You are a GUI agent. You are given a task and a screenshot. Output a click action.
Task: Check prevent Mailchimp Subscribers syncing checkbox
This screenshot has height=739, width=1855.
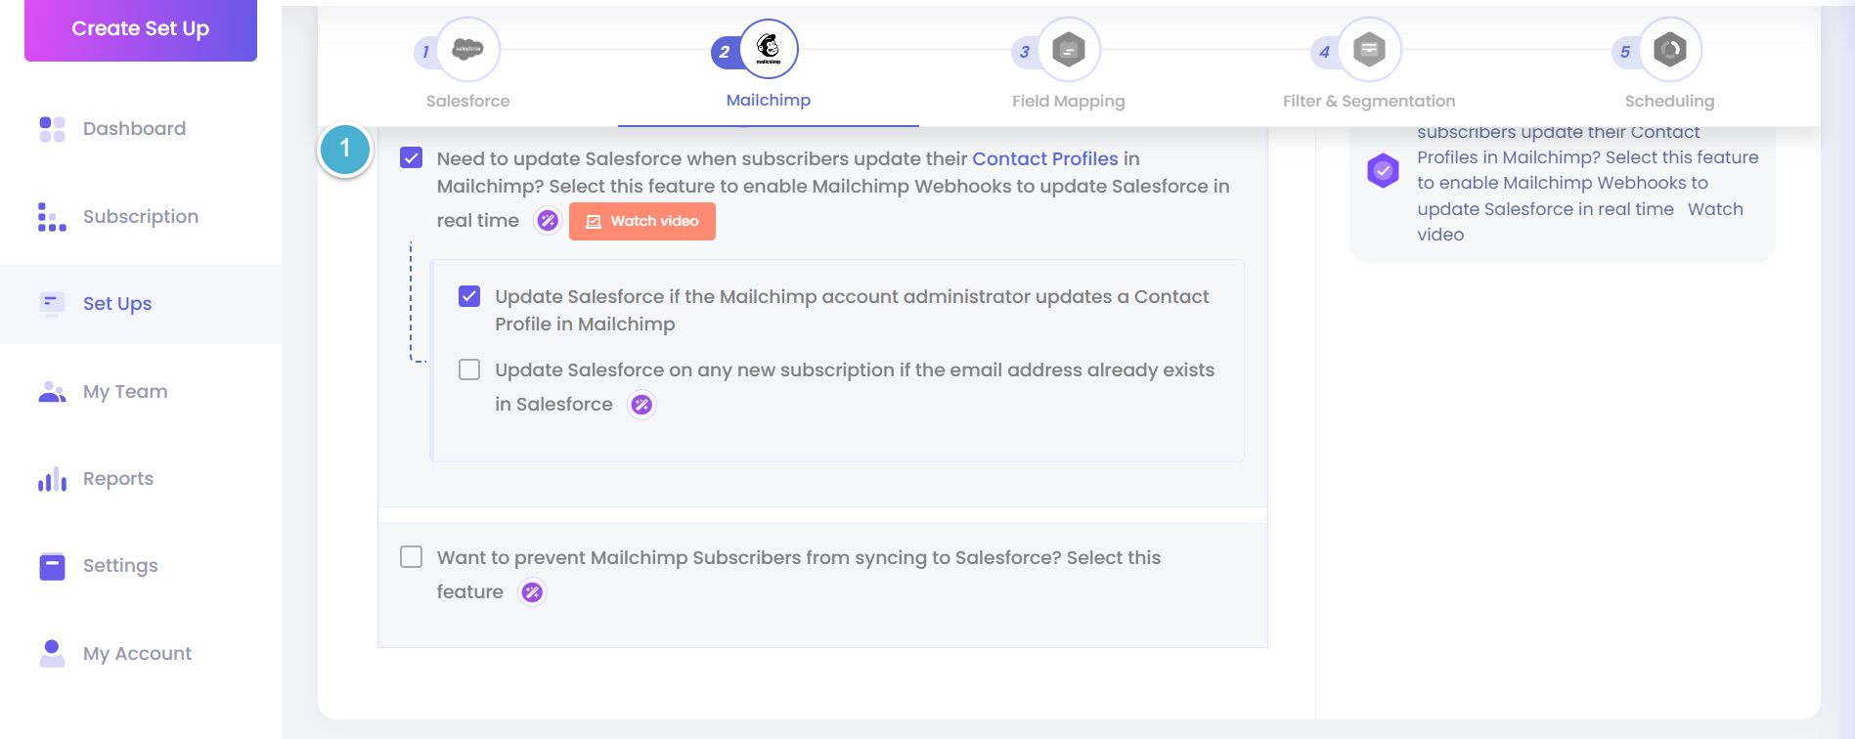pyautogui.click(x=412, y=557)
